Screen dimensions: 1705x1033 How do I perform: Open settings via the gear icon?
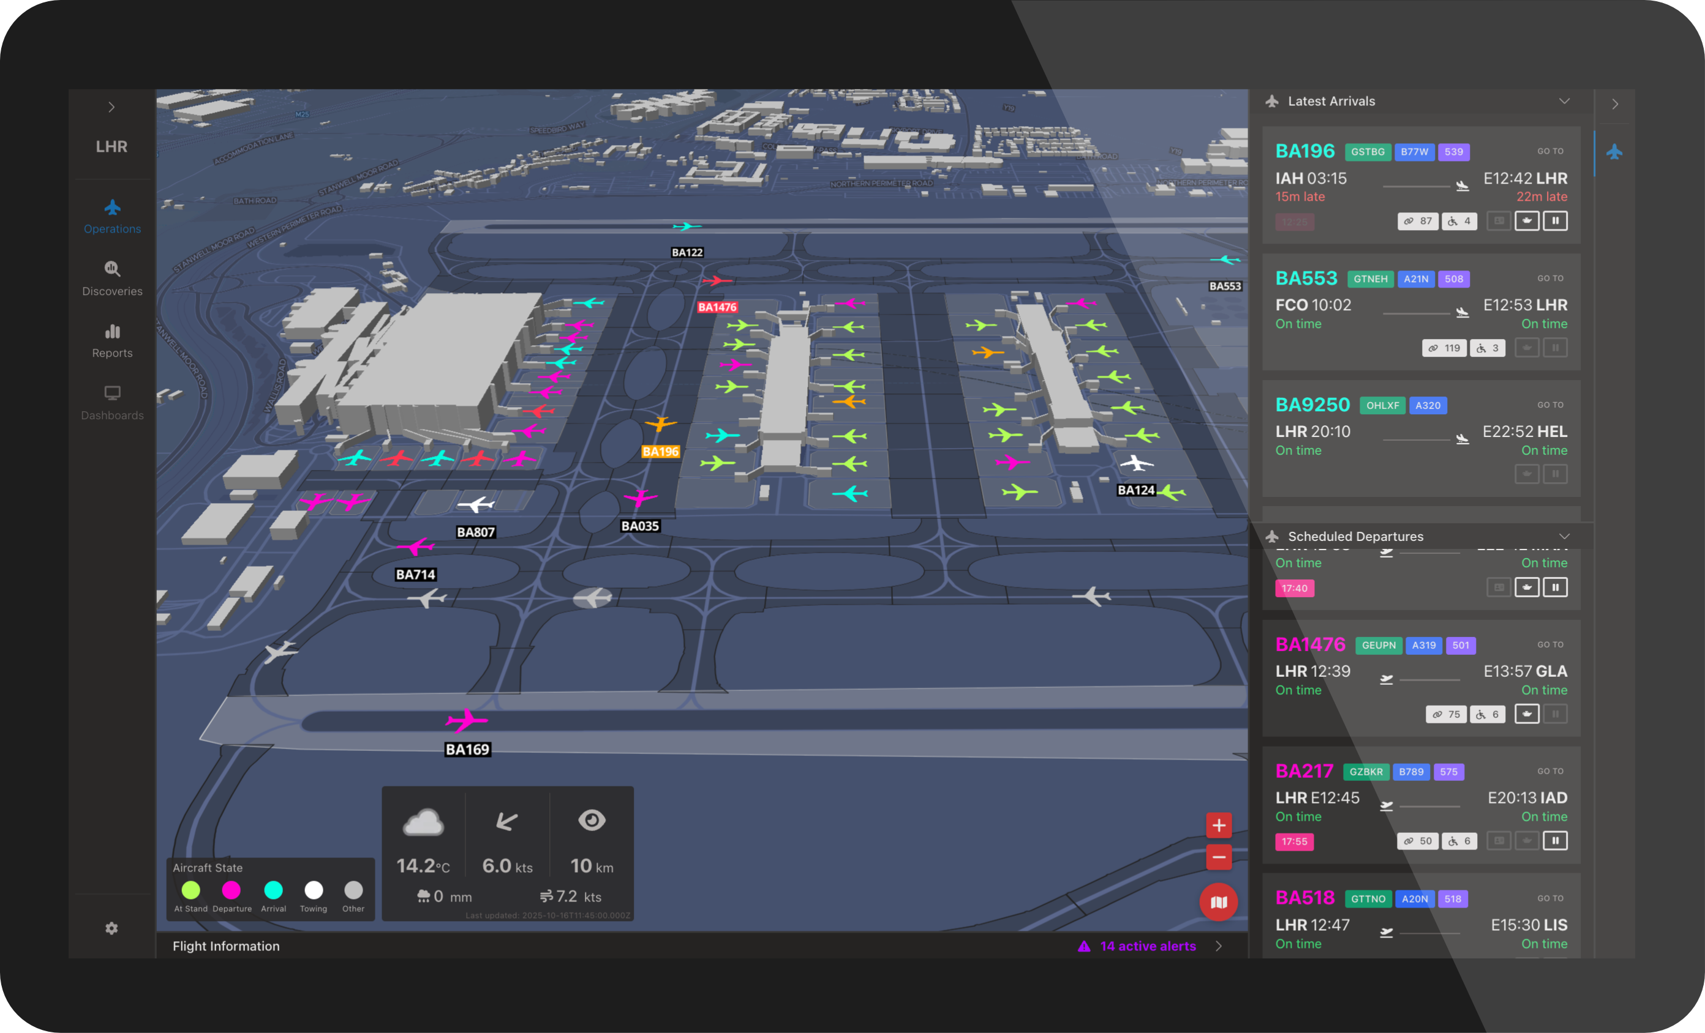pos(111,928)
